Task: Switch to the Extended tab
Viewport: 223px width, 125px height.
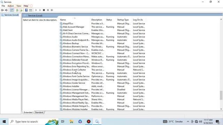Action: pyautogui.click(x=28, y=112)
